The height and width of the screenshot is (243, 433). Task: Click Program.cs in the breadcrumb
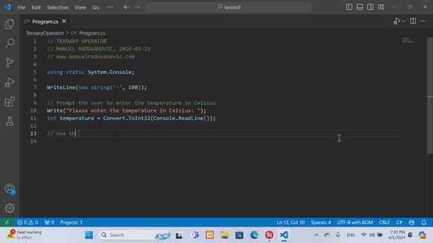92,33
